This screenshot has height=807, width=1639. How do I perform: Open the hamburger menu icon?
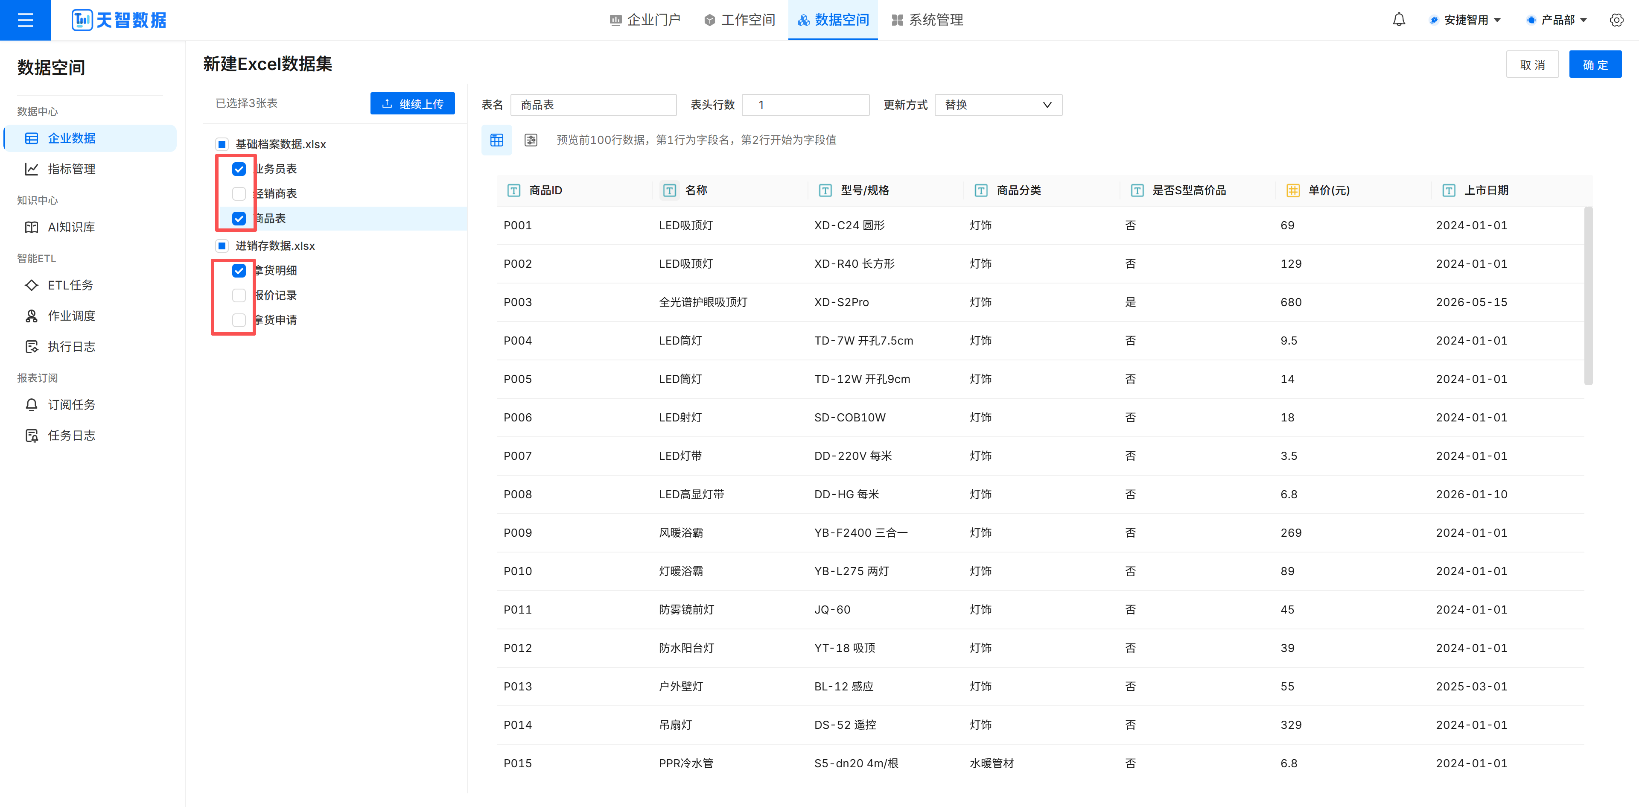(26, 20)
